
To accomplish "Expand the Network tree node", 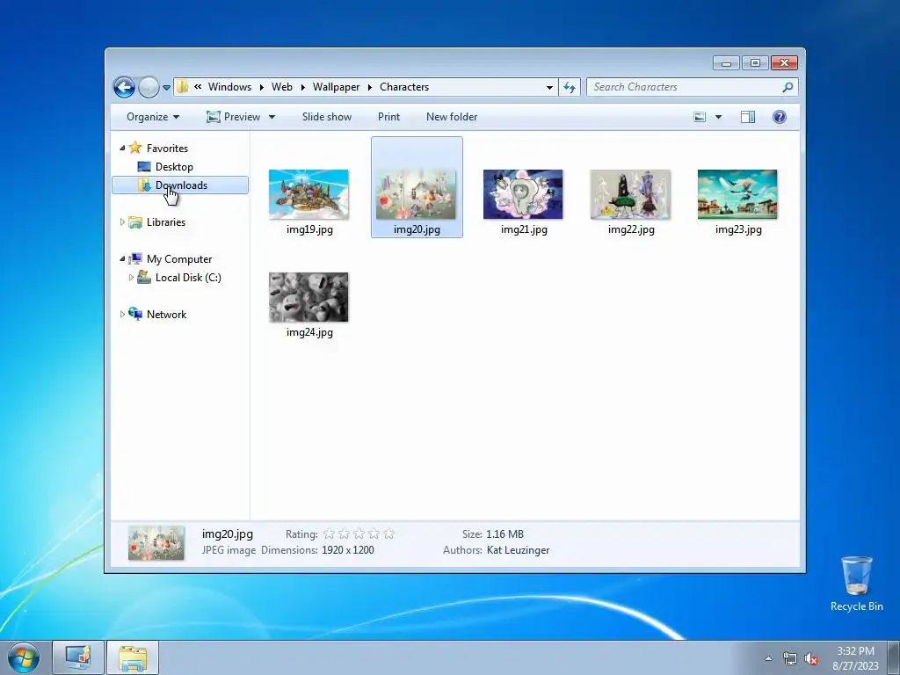I will point(122,314).
